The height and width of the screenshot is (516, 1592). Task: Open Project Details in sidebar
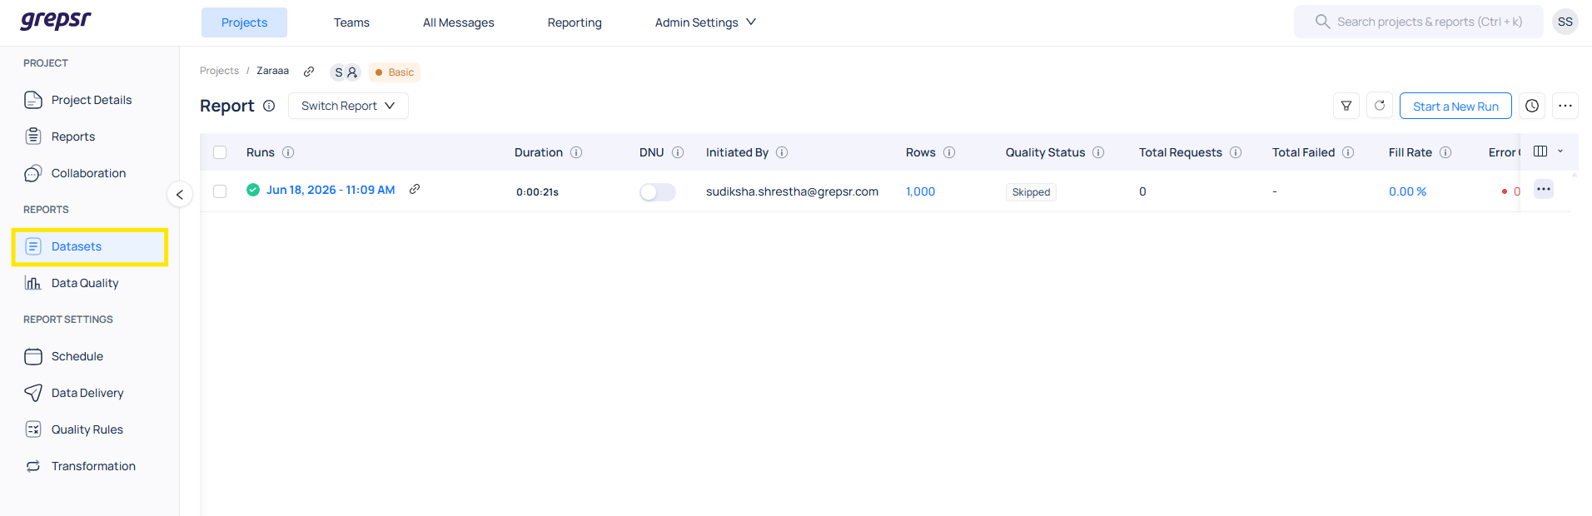90,100
